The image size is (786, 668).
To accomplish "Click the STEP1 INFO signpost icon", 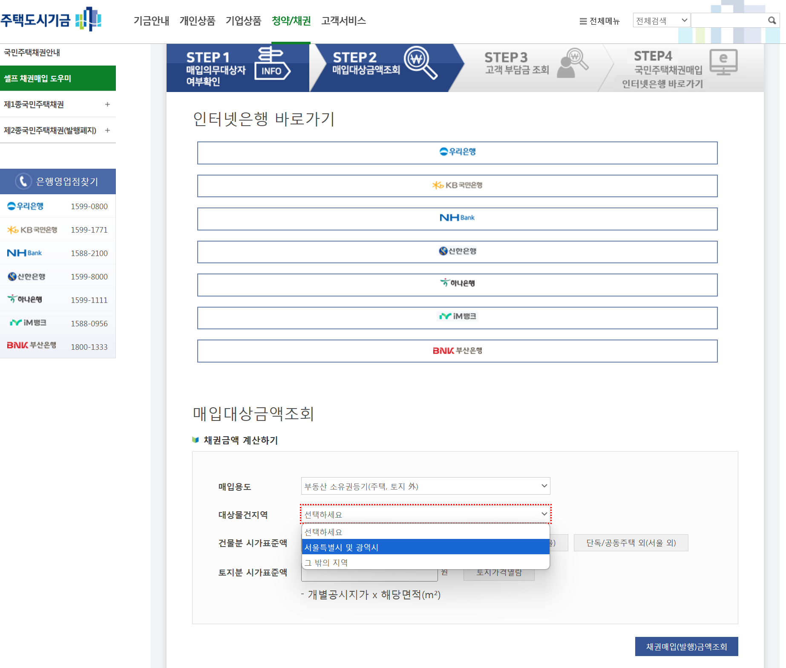I will pos(273,63).
